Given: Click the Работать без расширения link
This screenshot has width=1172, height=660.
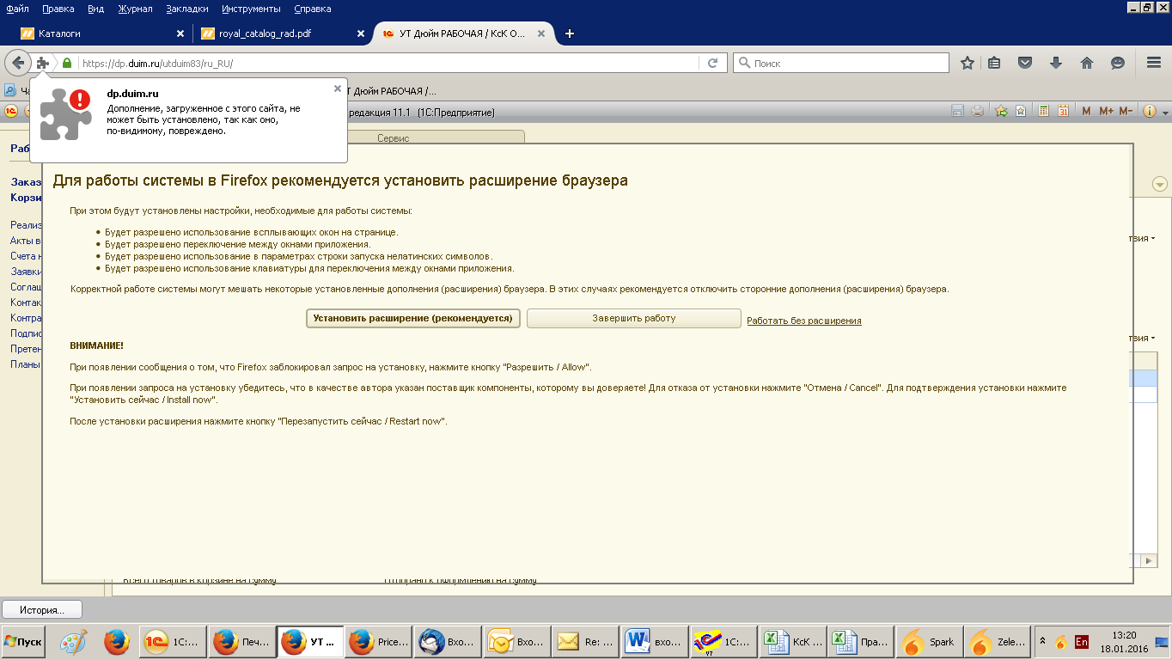Looking at the screenshot, I should (x=804, y=321).
